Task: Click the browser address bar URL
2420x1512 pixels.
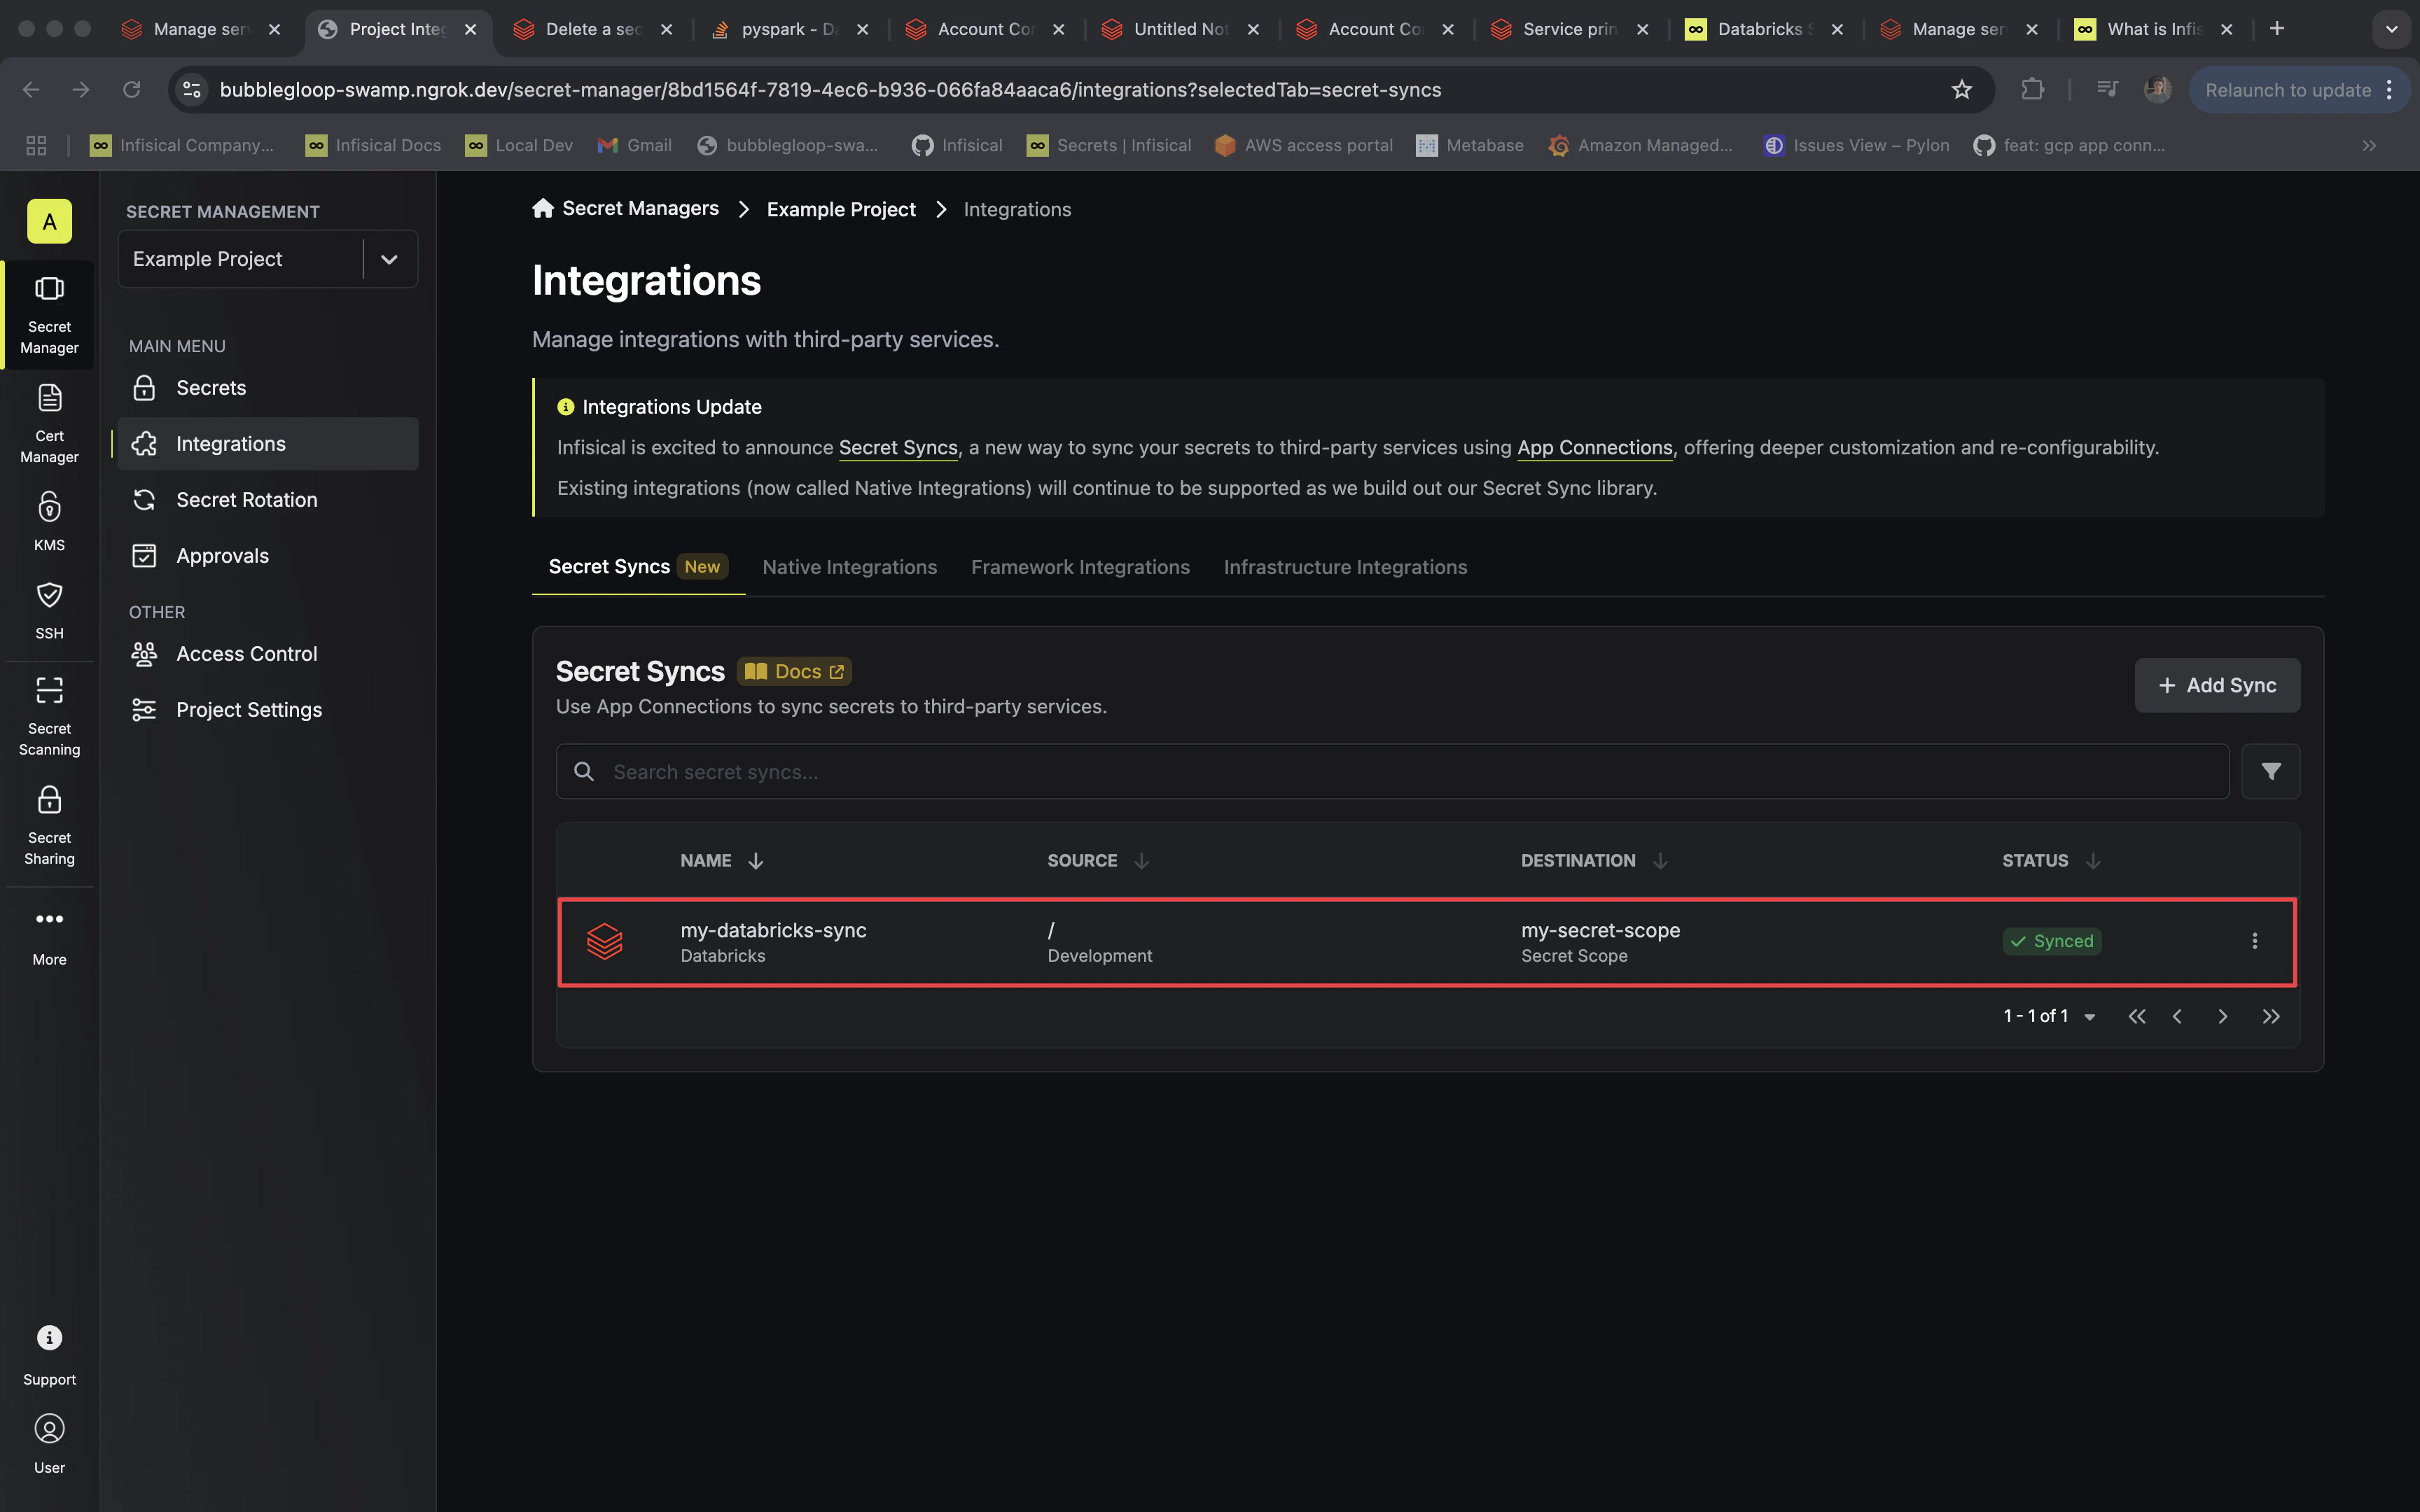Action: point(830,89)
